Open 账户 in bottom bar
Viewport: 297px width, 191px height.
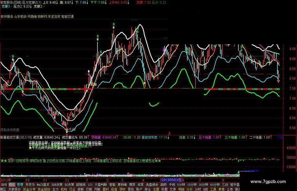point(139,189)
